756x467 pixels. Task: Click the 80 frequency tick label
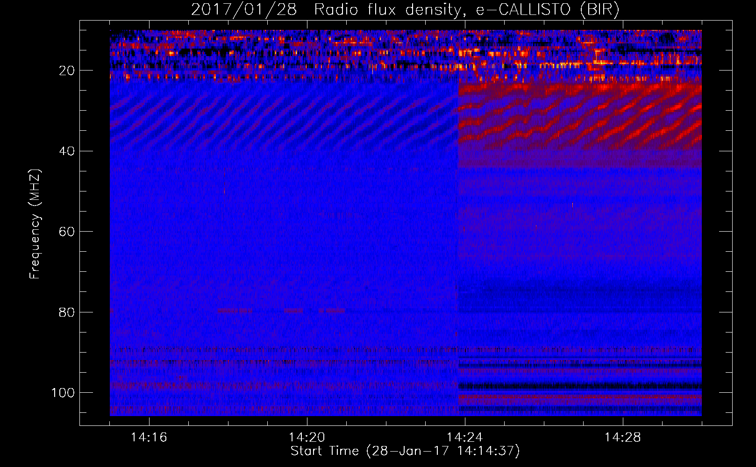click(x=67, y=312)
